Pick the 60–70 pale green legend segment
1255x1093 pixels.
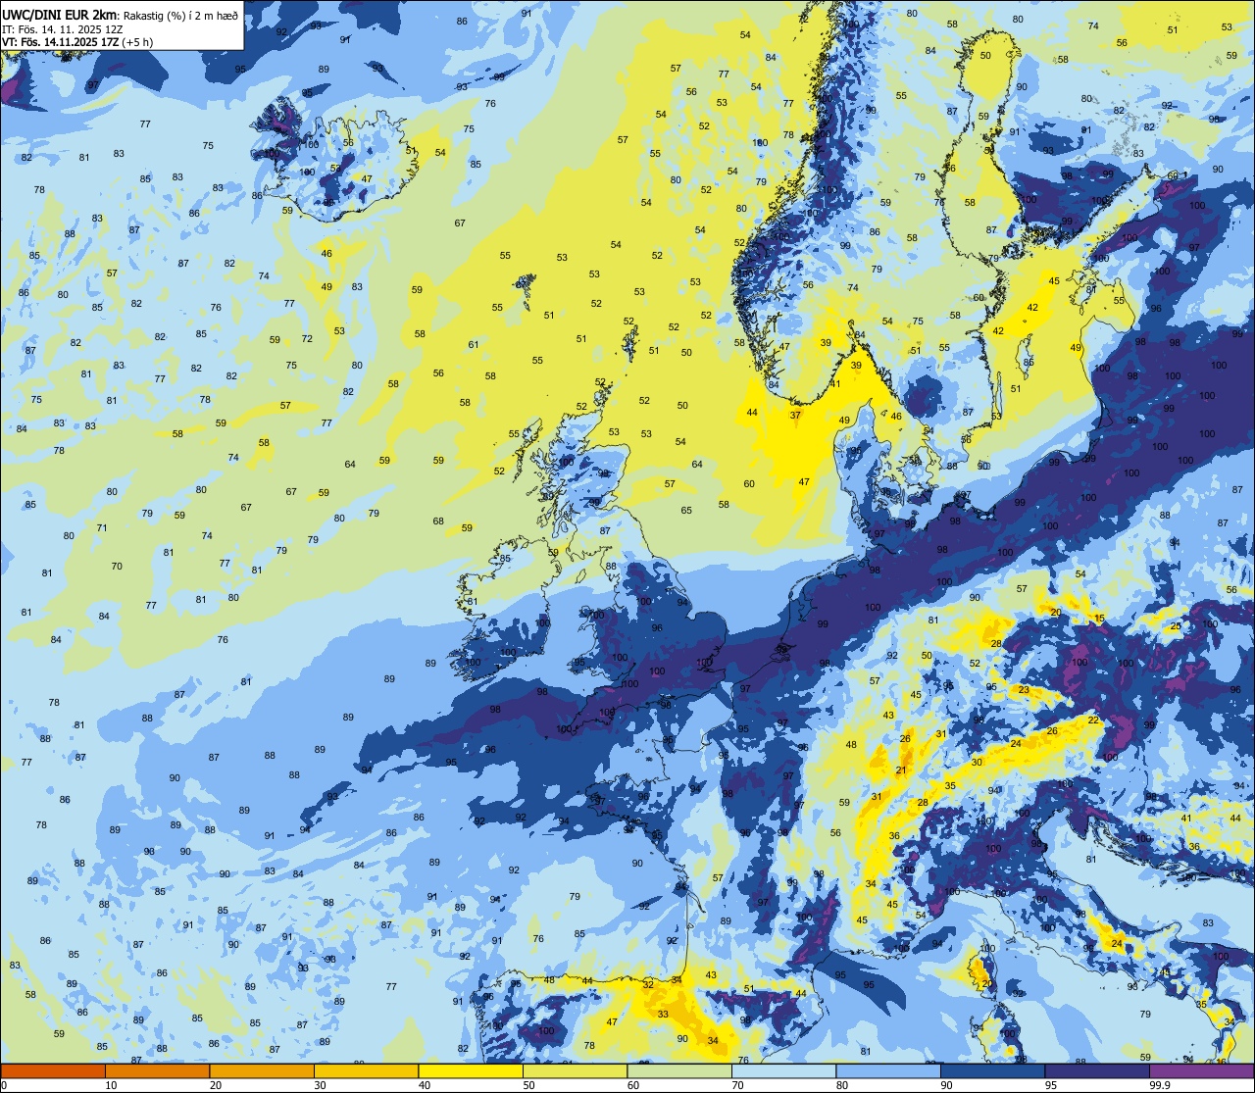[679, 1070]
